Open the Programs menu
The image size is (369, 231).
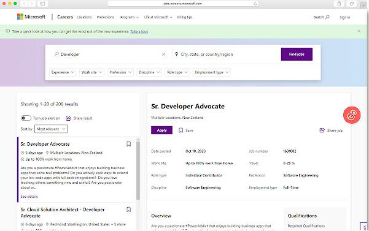pos(130,17)
